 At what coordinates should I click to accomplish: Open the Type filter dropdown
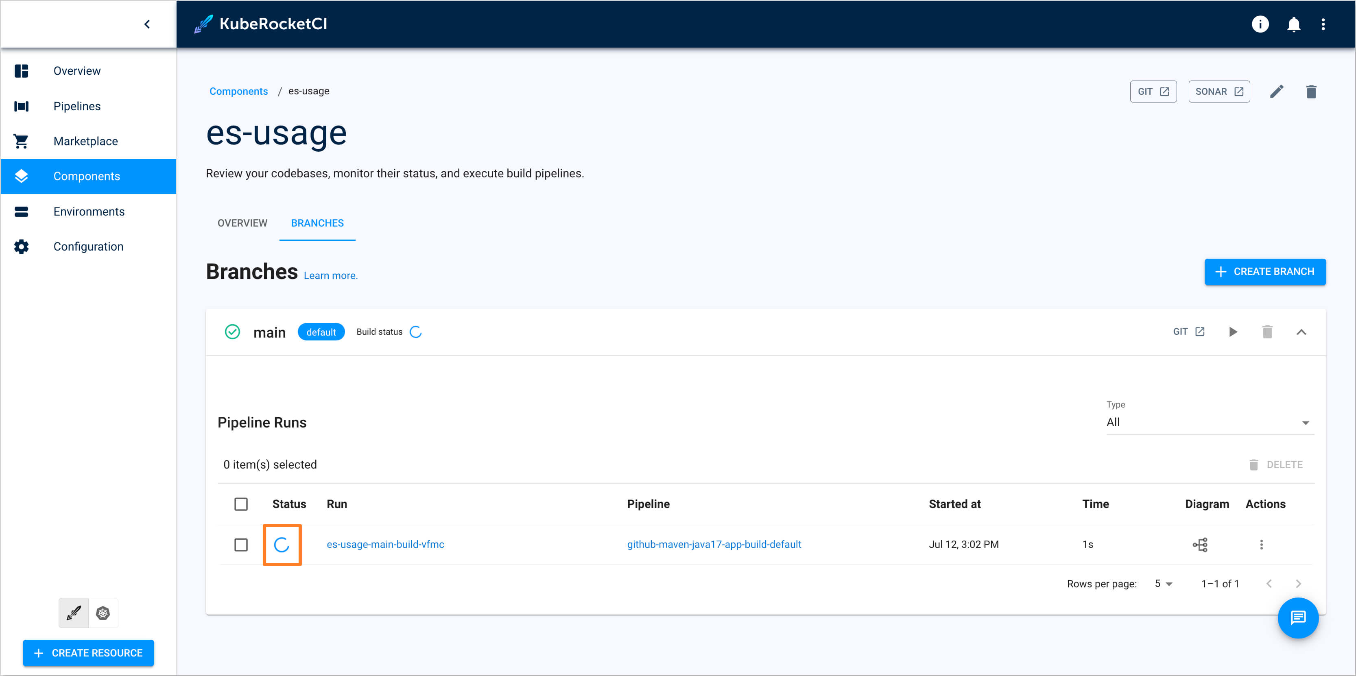click(x=1306, y=423)
